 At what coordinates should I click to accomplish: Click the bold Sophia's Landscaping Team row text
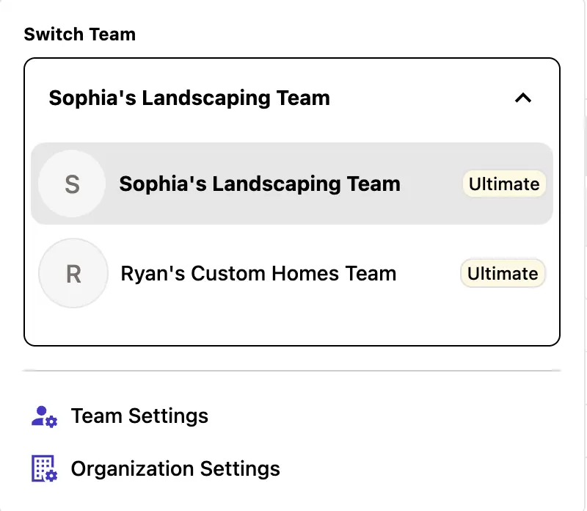[260, 184]
